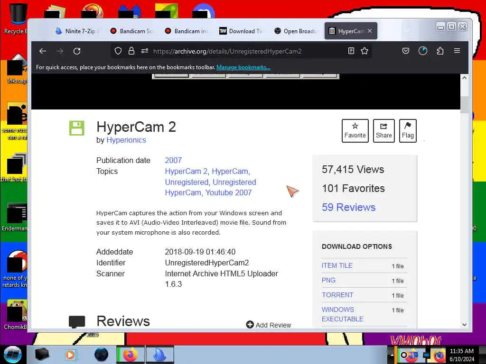Open the list all tabs dropdown

point(407,31)
